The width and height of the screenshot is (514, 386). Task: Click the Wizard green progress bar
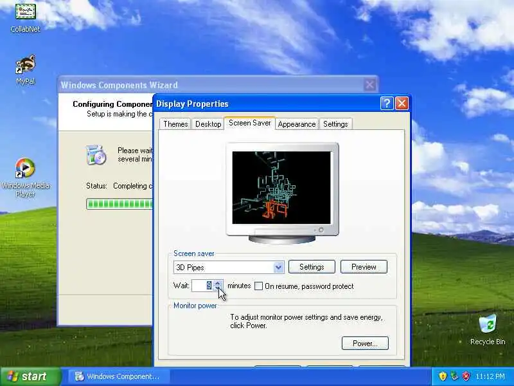point(120,204)
